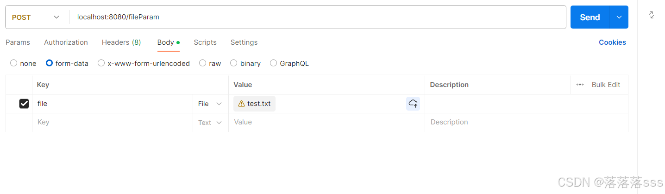
Task: Open the Text type dropdown in empty row
Action: 210,123
